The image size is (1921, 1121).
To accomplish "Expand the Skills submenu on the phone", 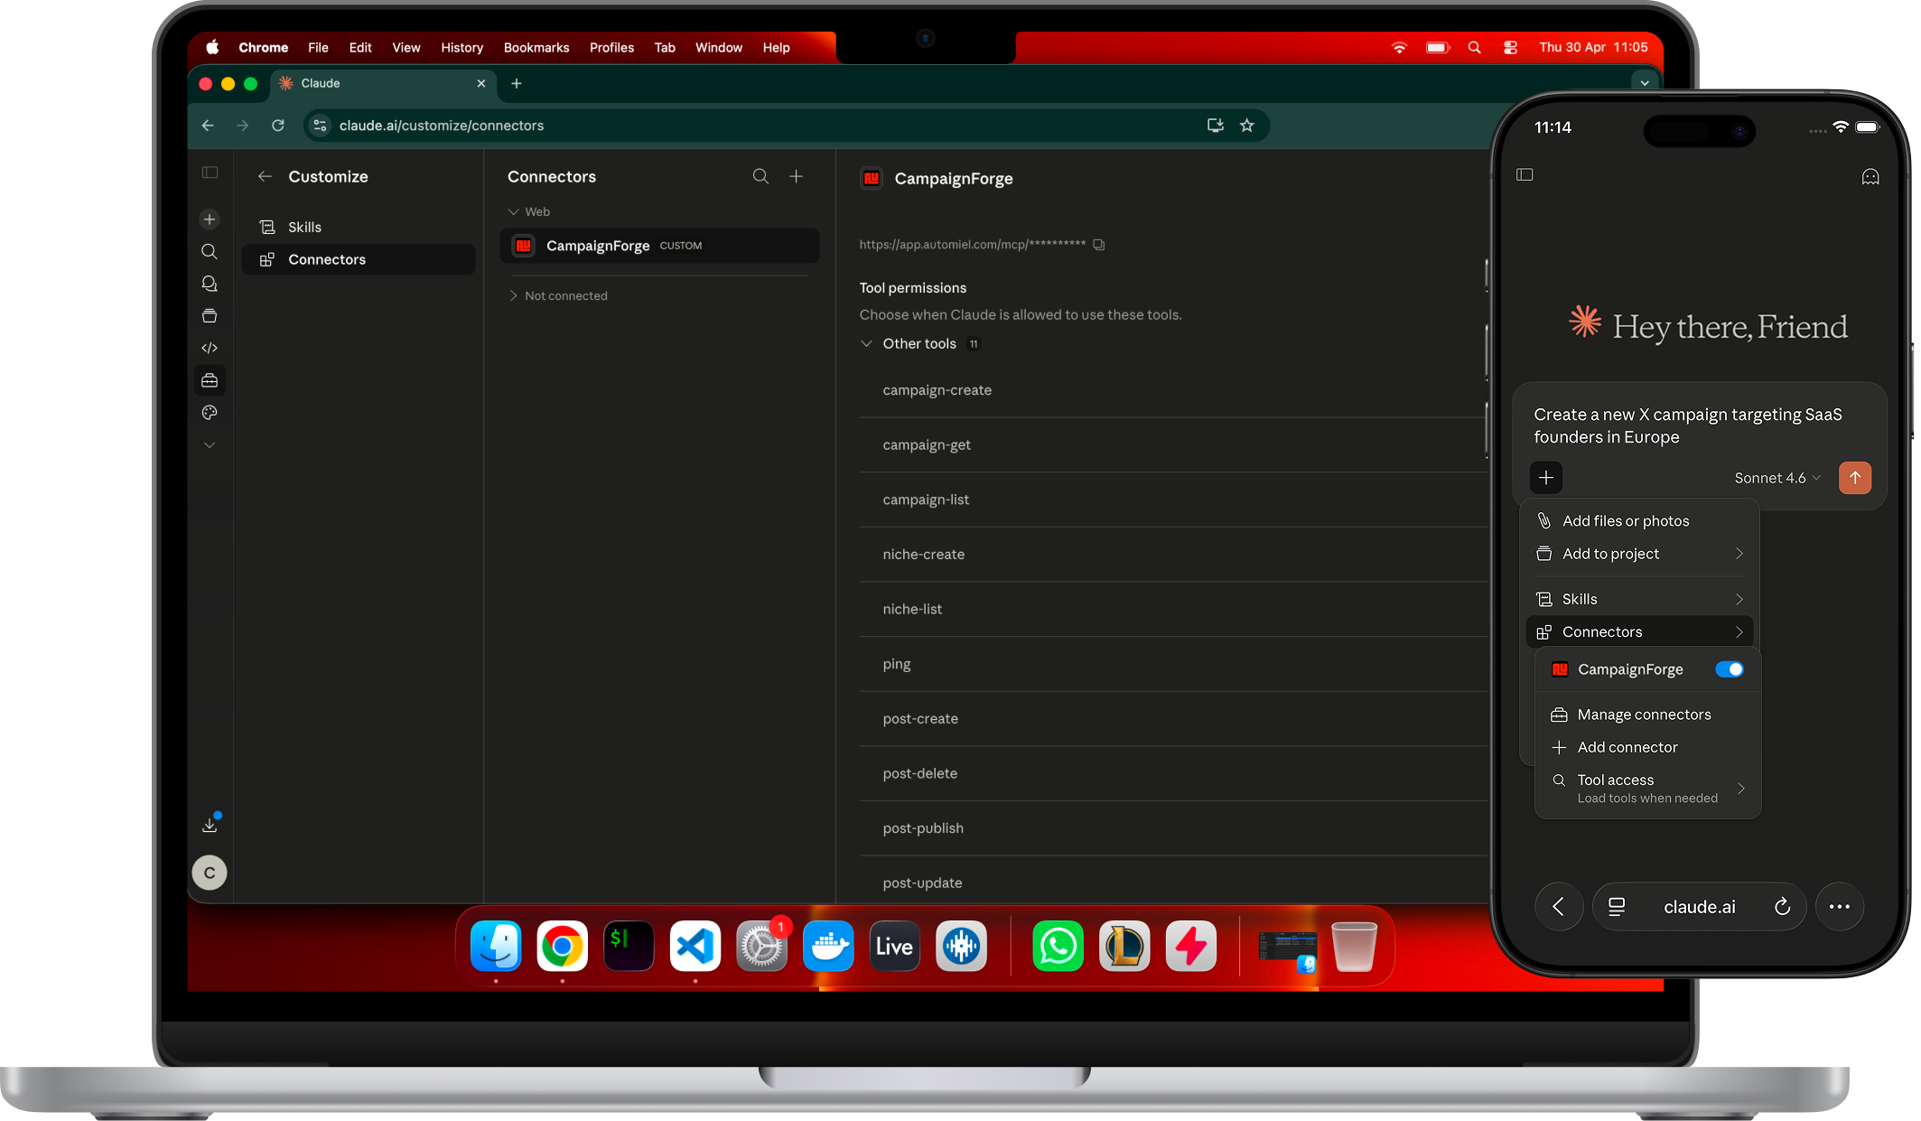I will (1640, 600).
